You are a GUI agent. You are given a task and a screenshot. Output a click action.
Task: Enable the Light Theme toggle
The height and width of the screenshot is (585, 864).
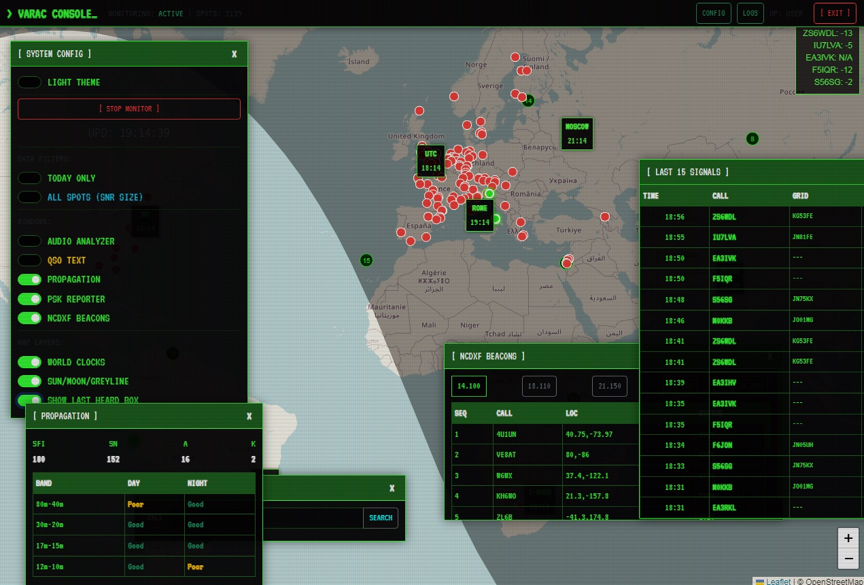pos(30,82)
